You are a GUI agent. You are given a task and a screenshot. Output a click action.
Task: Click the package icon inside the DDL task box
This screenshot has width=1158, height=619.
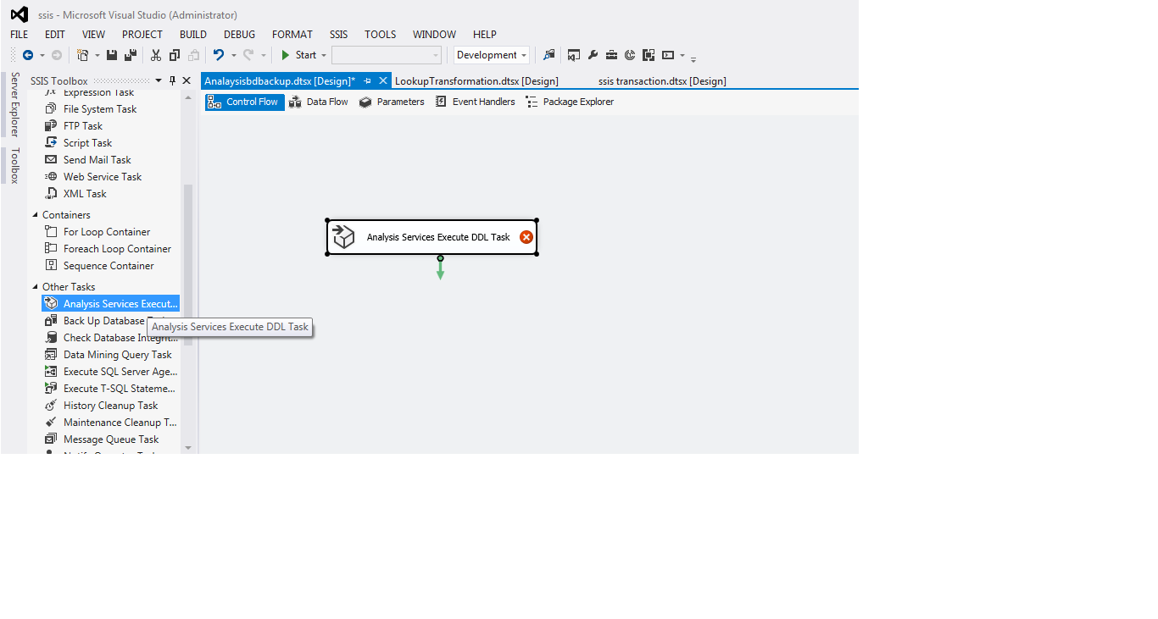click(343, 237)
